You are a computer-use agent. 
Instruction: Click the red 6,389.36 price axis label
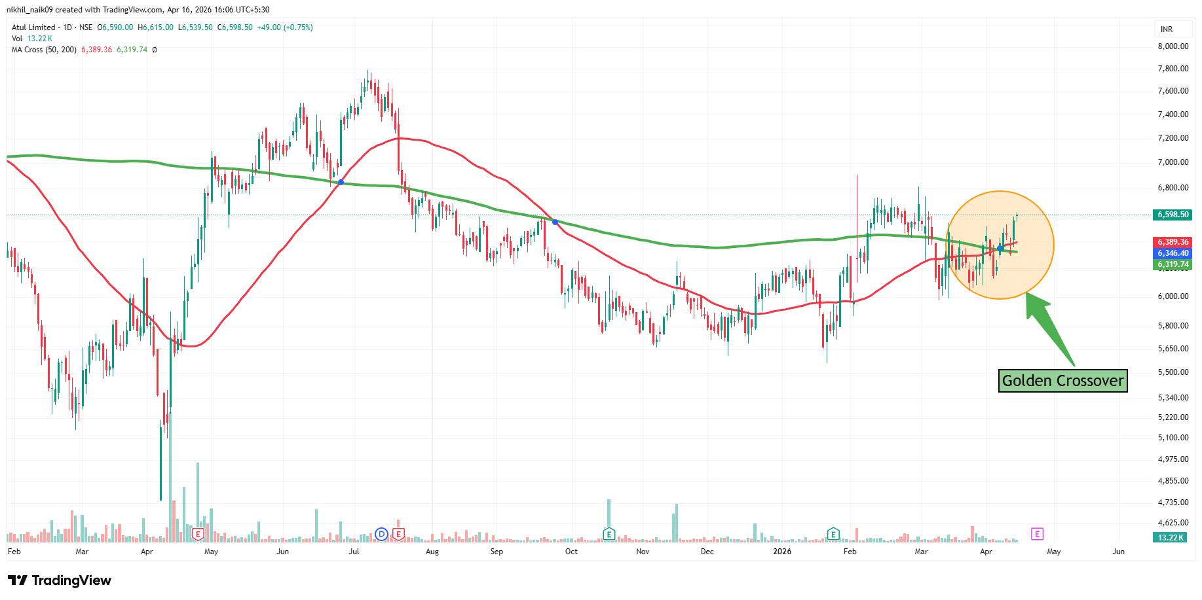[1173, 242]
